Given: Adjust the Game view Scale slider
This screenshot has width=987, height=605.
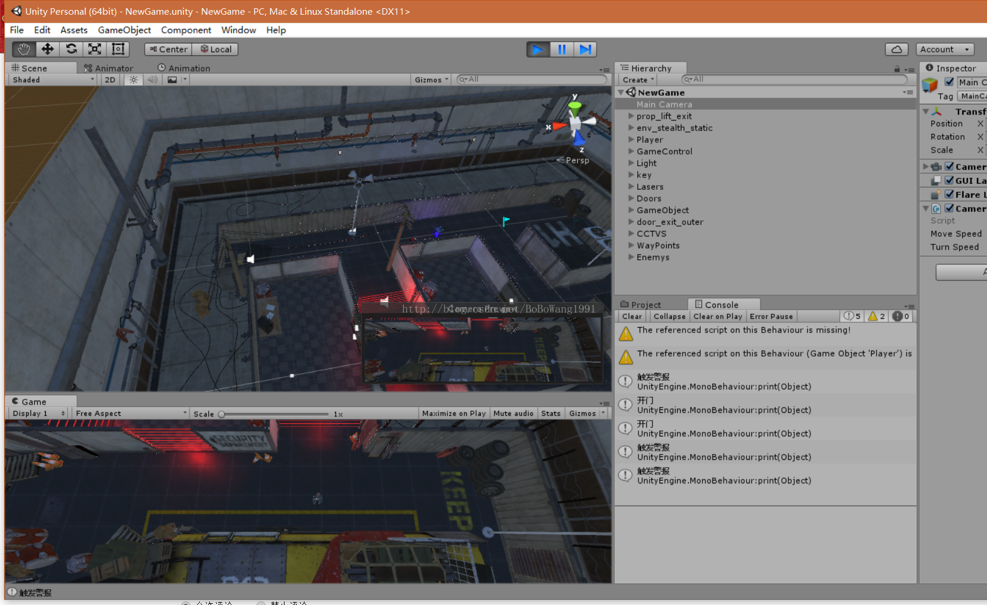Looking at the screenshot, I should pos(274,414).
